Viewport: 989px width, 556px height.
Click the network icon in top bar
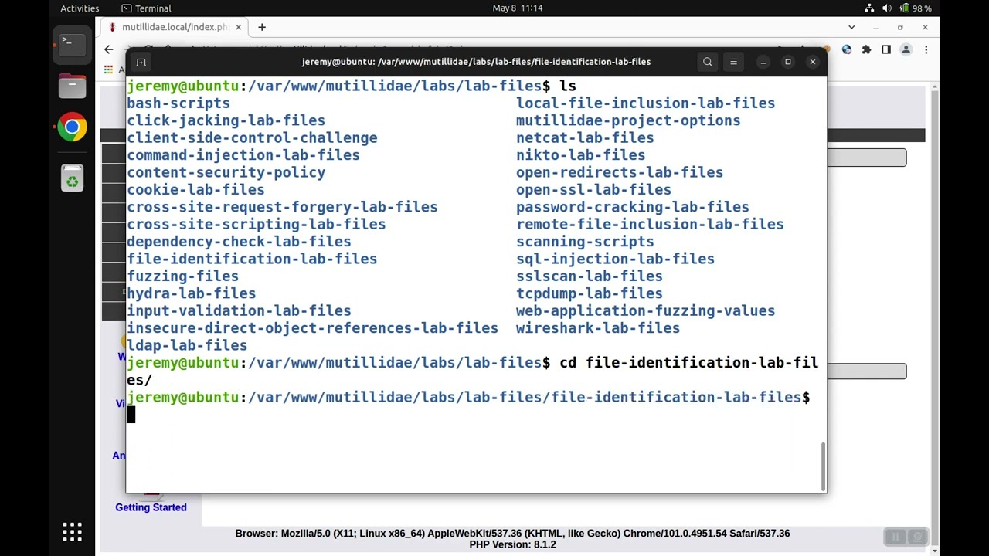pos(869,8)
